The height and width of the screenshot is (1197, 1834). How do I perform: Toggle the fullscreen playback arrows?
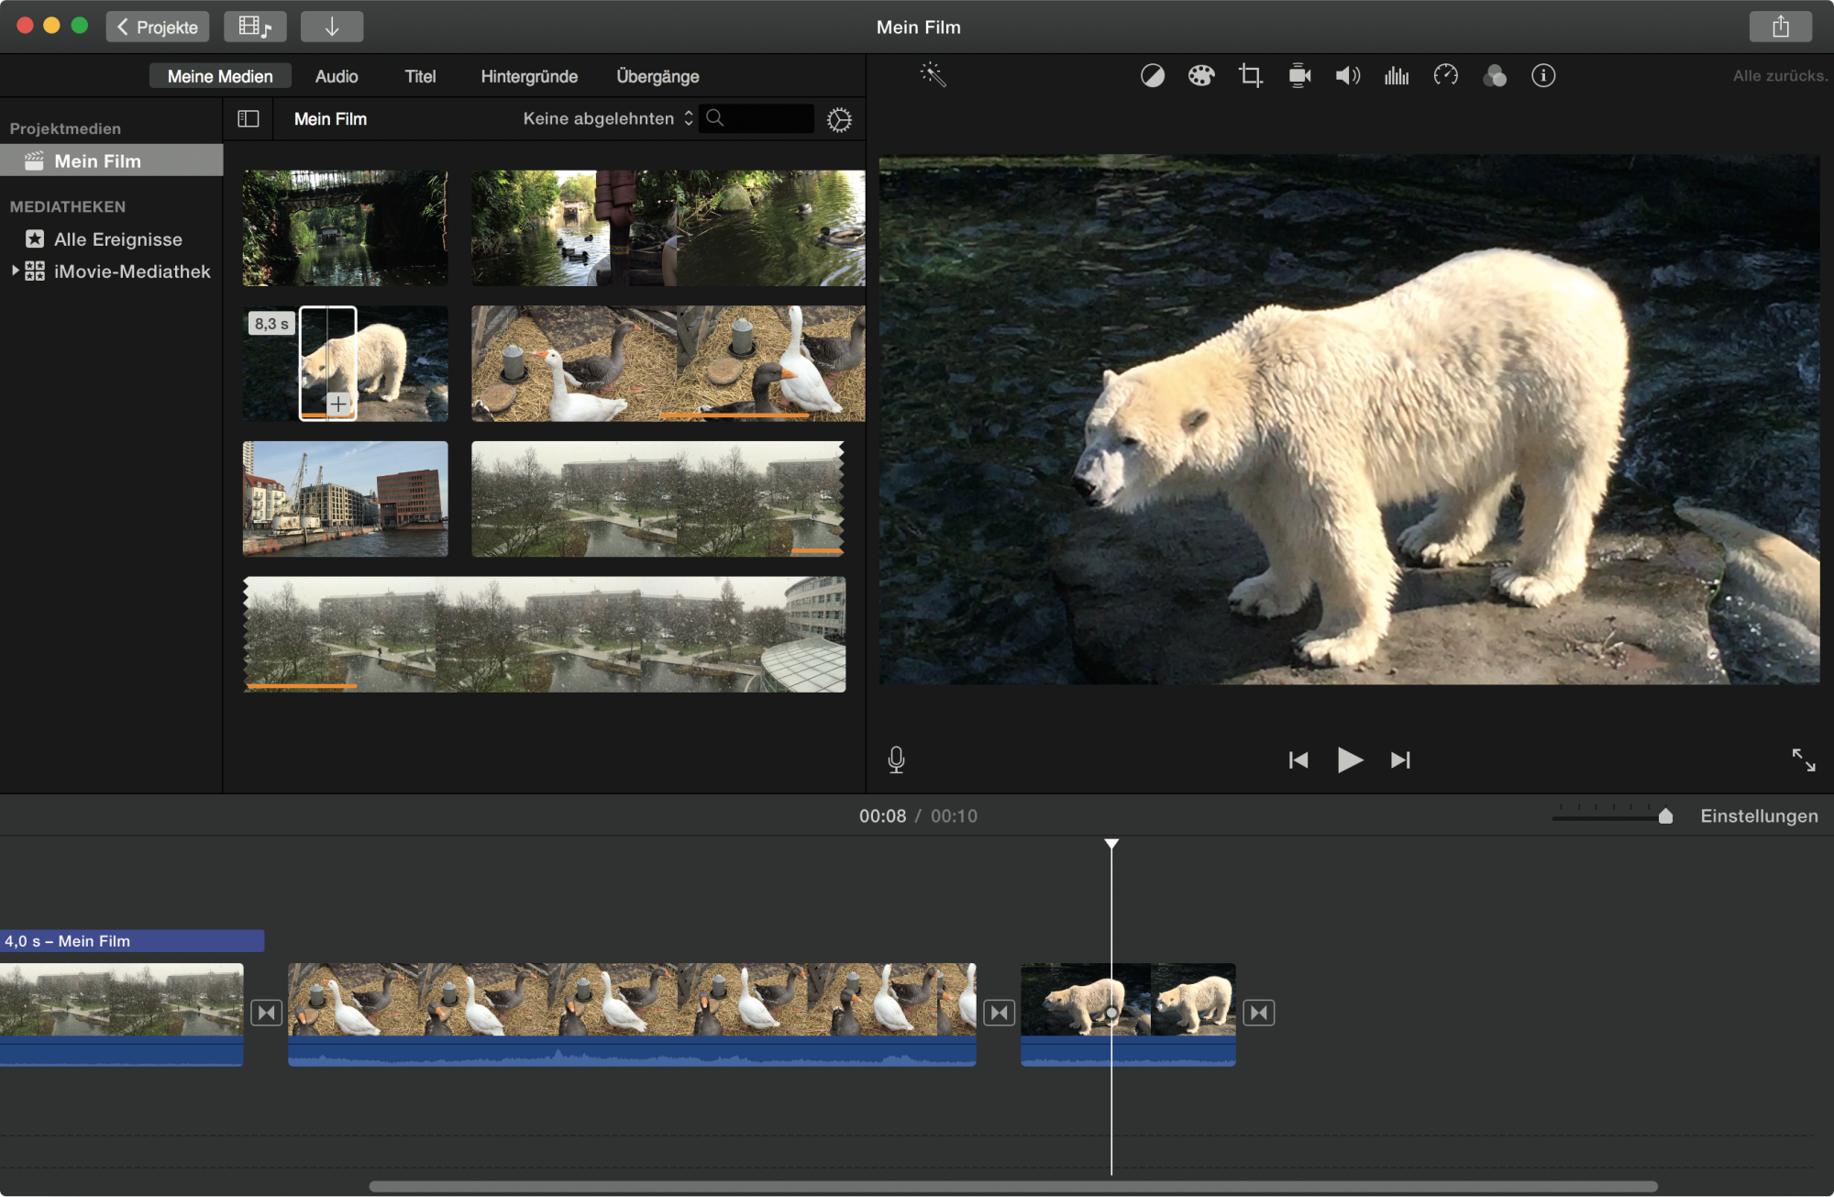point(1803,759)
